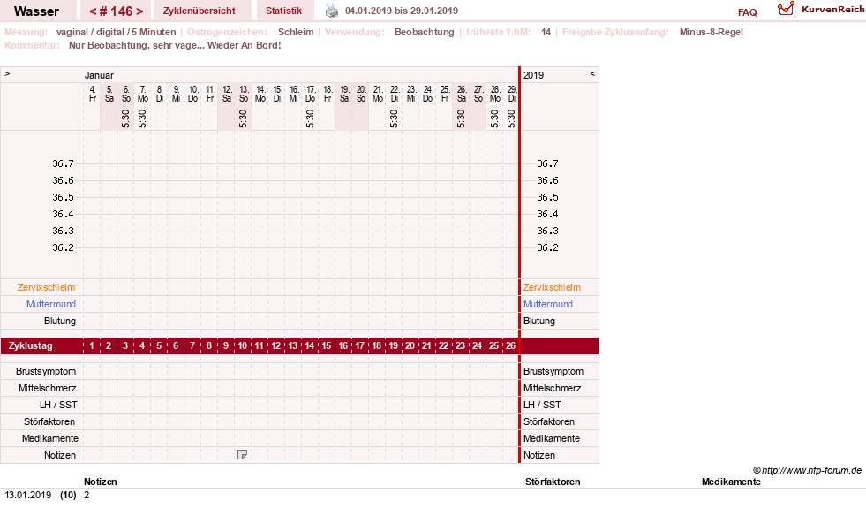The height and width of the screenshot is (516, 866).
Task: Click the Medikamente heading below the chart
Action: pyautogui.click(x=731, y=482)
